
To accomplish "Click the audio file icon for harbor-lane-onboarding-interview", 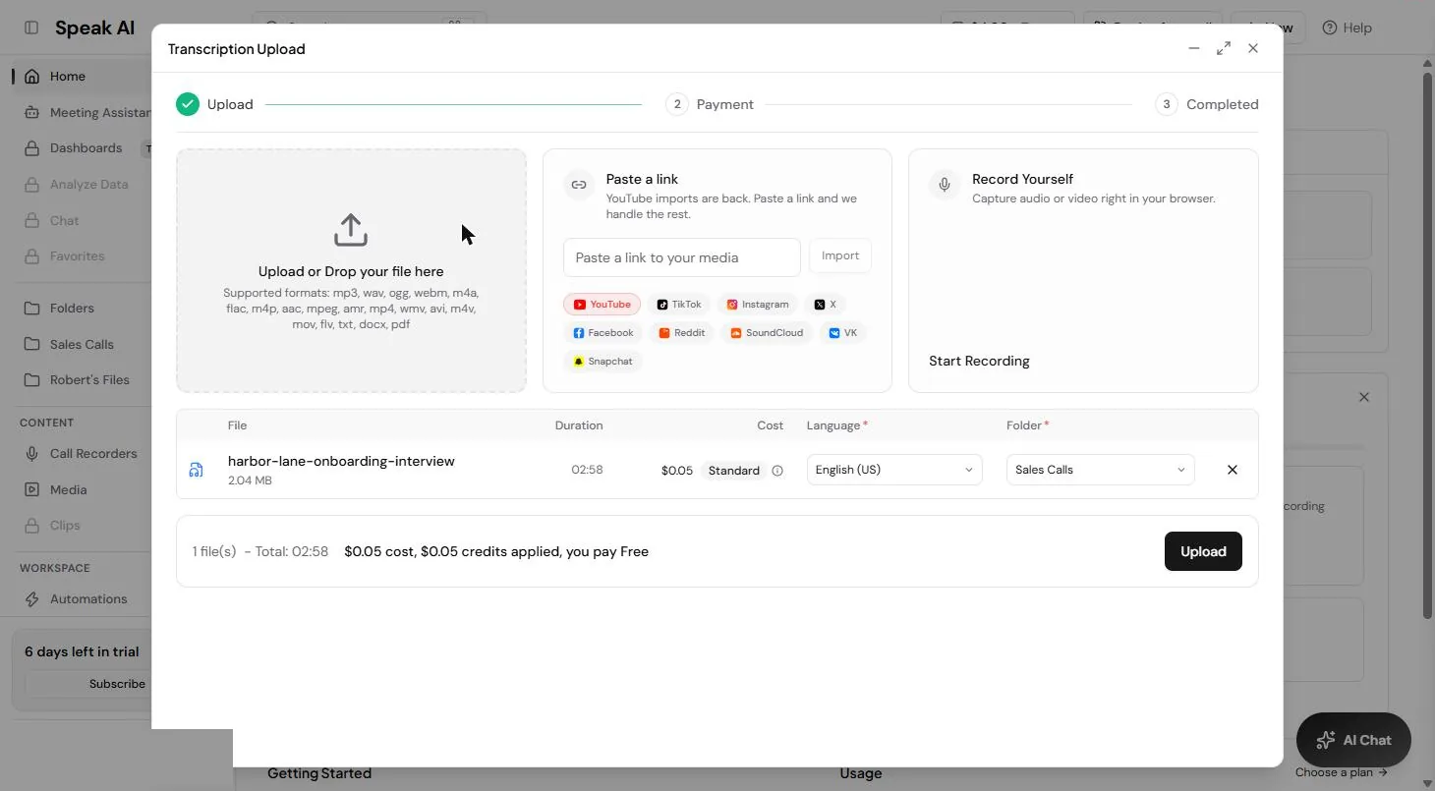I will [196, 470].
